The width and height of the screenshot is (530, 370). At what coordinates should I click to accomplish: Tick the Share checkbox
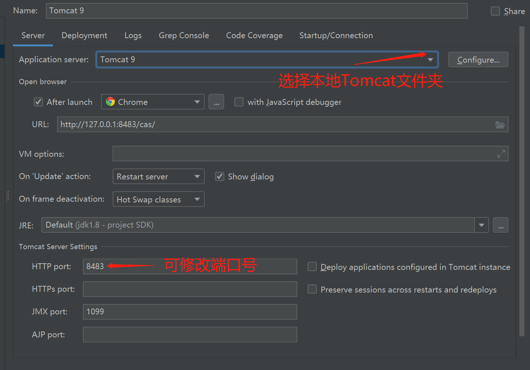[495, 11]
